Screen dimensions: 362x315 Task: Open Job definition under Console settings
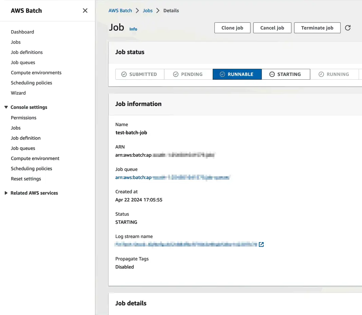point(26,138)
